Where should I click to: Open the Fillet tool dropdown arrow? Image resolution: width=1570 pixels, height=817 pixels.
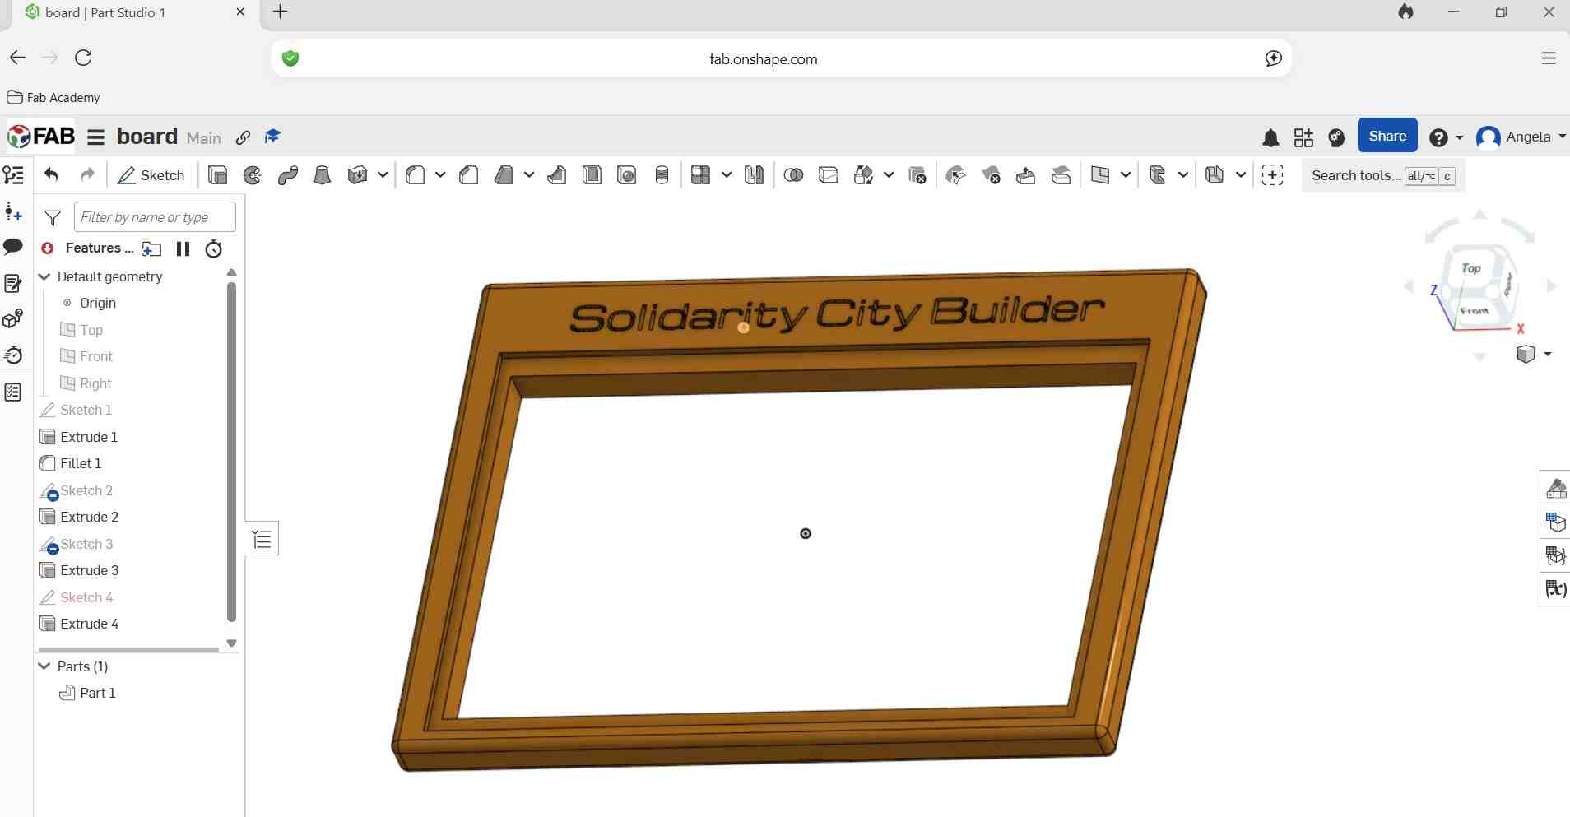440,175
